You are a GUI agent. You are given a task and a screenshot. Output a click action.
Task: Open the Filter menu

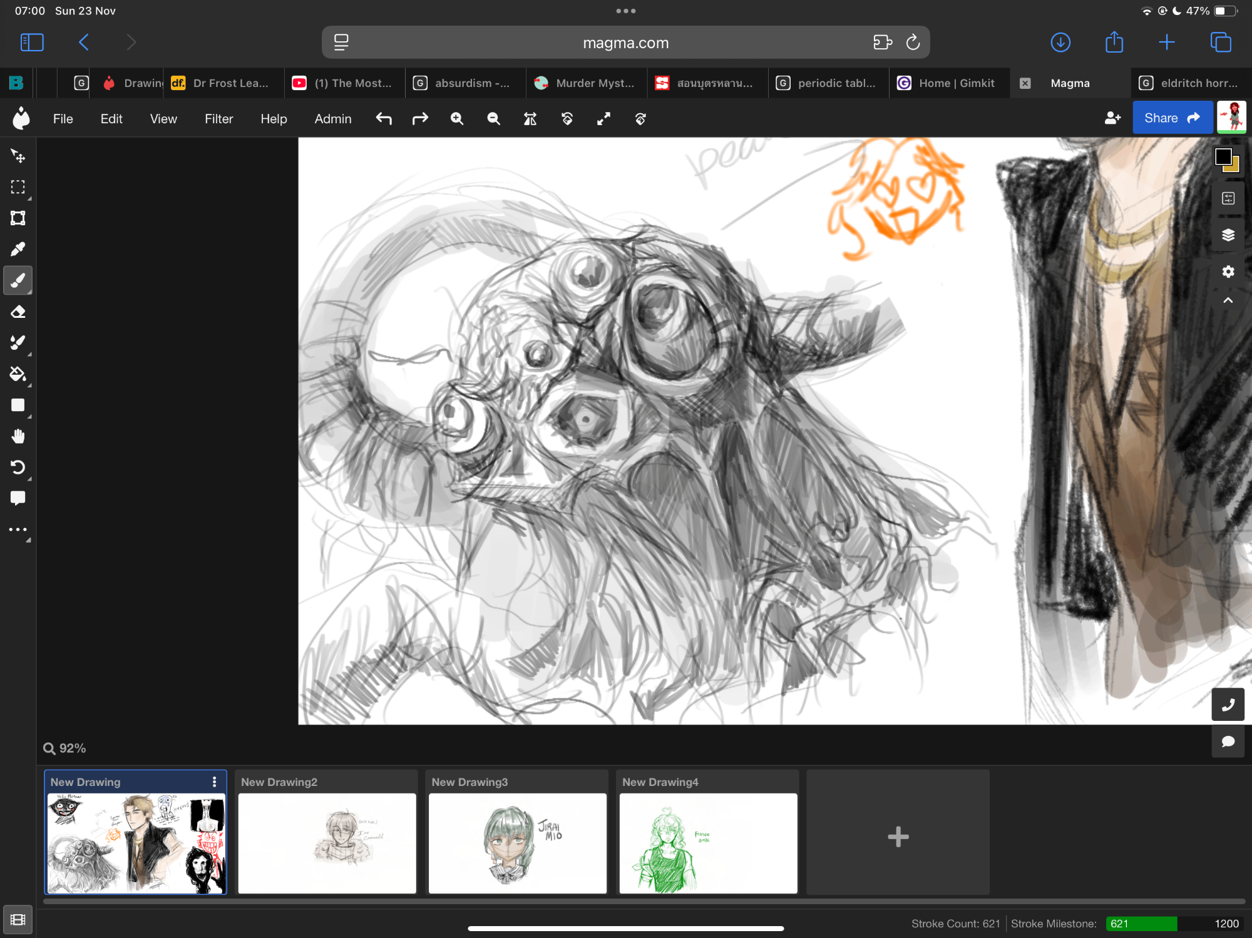(218, 118)
